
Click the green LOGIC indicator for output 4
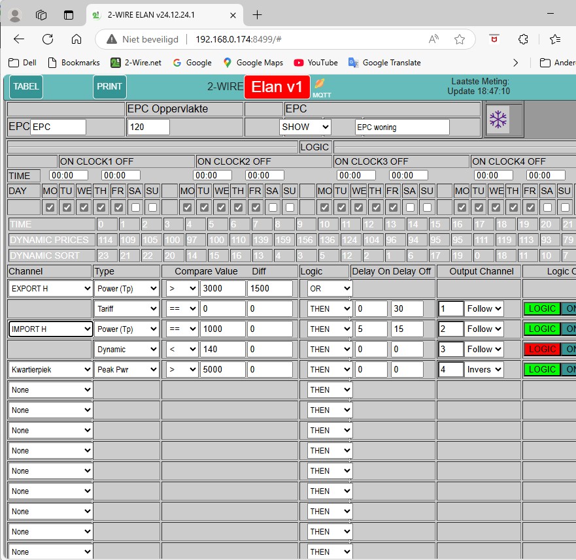coord(542,369)
